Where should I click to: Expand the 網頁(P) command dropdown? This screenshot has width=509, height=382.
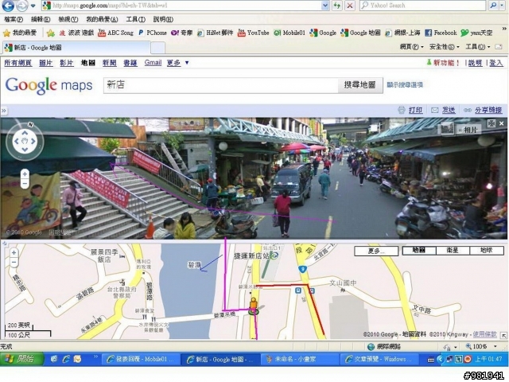[x=412, y=47]
